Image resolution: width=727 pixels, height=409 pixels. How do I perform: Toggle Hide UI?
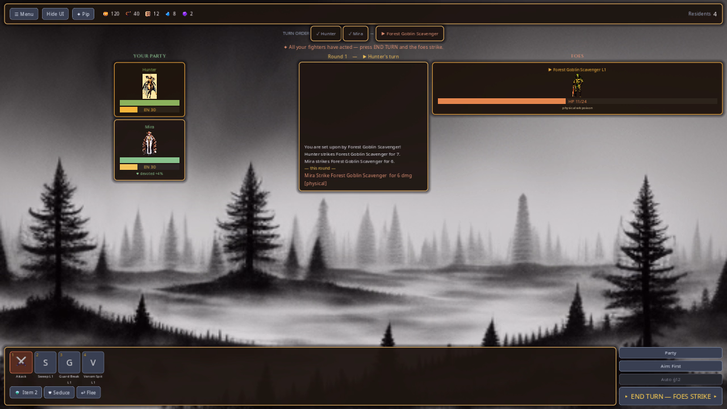[55, 14]
